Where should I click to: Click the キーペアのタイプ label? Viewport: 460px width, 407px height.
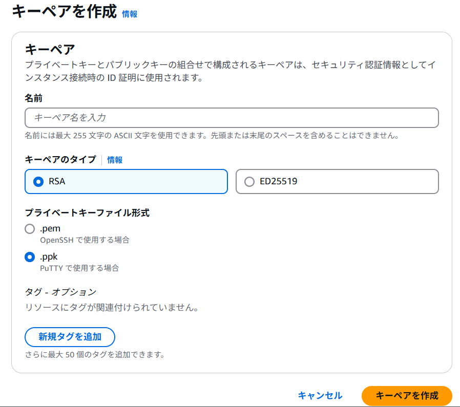click(60, 159)
